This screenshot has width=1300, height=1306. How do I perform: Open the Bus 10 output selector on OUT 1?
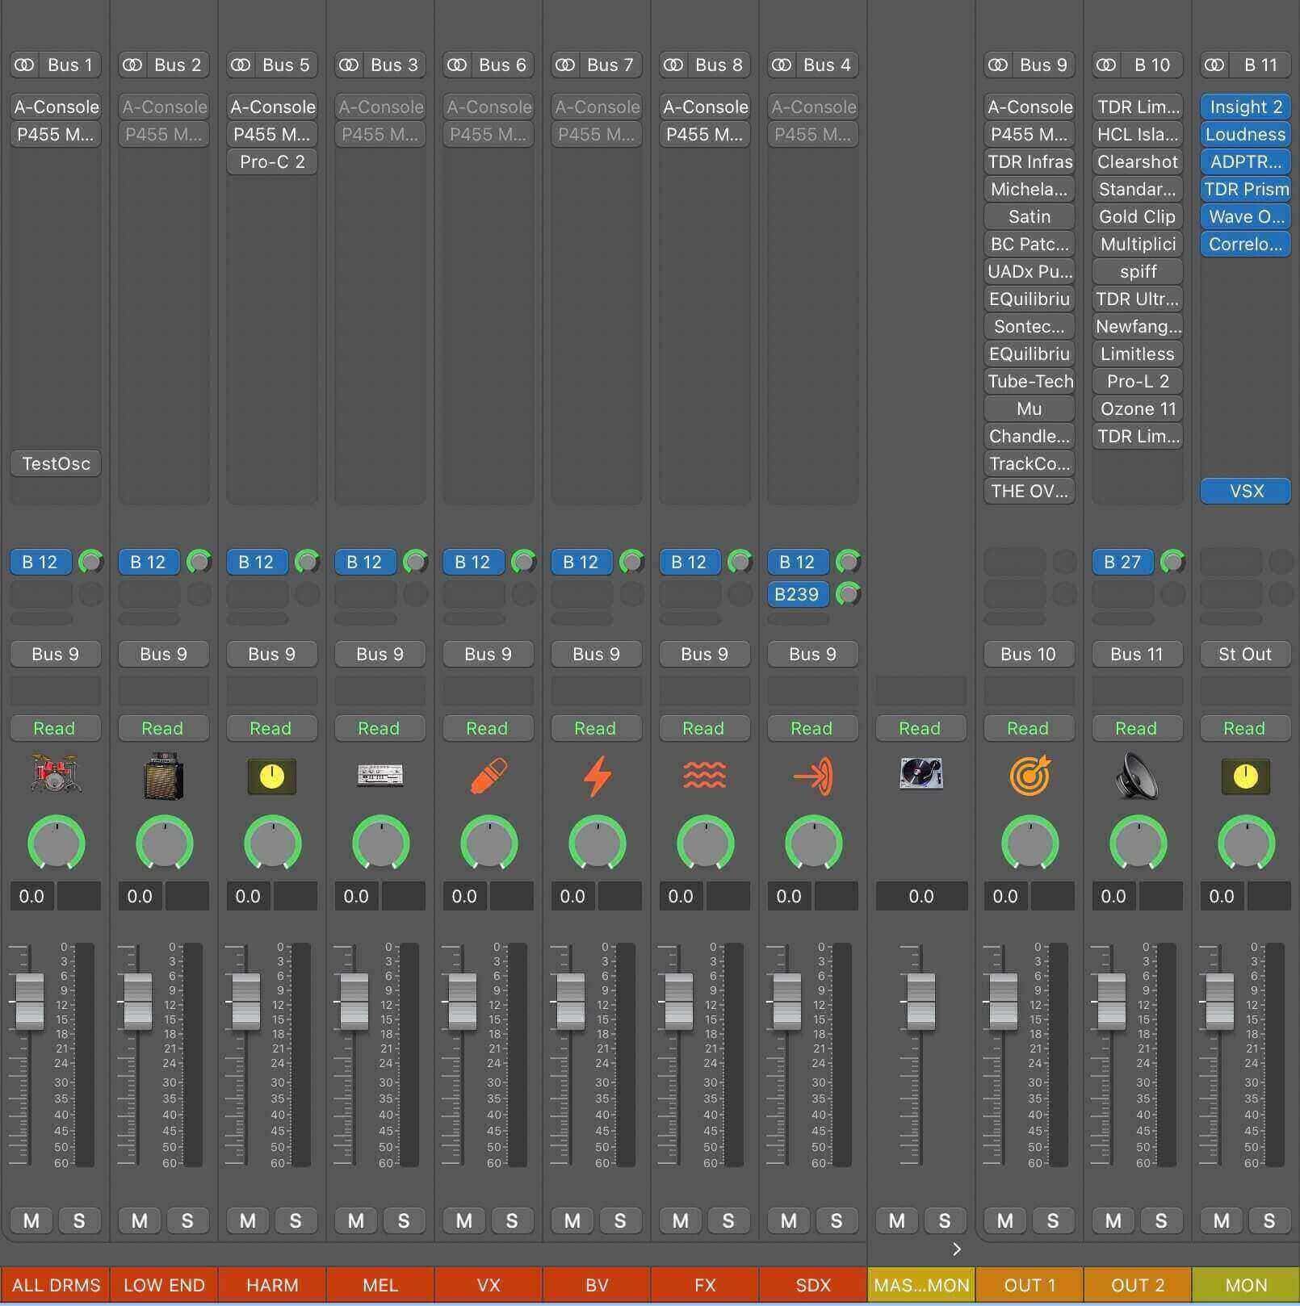[x=1029, y=654]
